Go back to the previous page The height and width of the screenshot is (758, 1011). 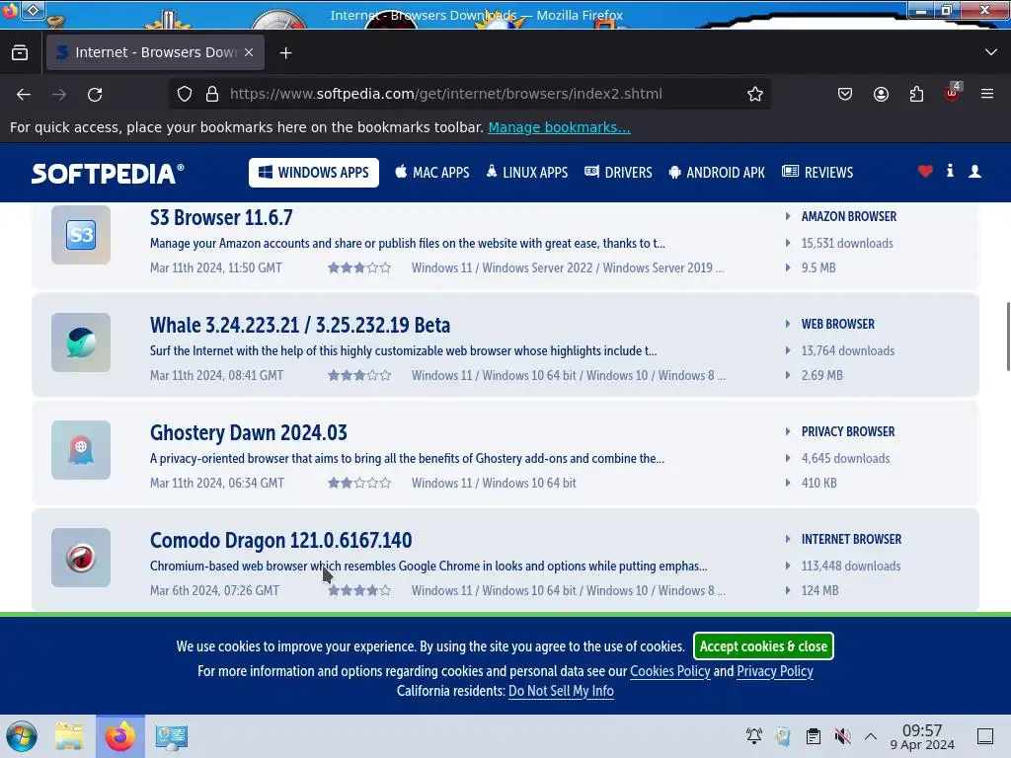pos(24,94)
